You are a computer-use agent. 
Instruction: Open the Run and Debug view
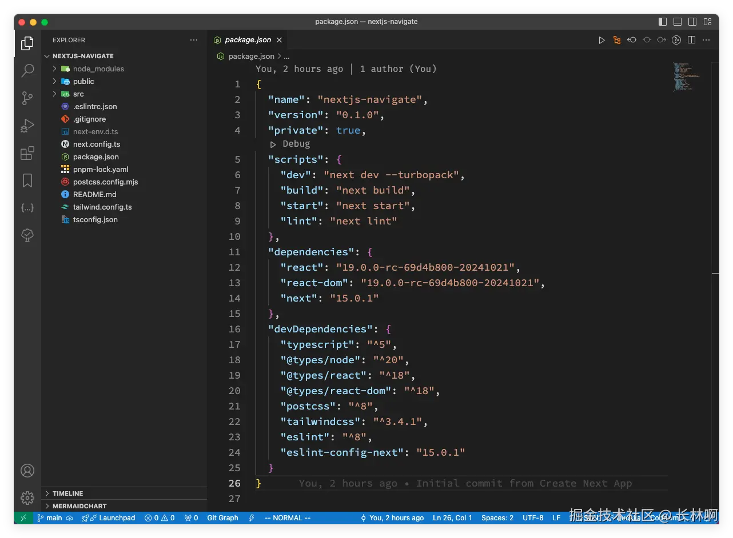(27, 126)
